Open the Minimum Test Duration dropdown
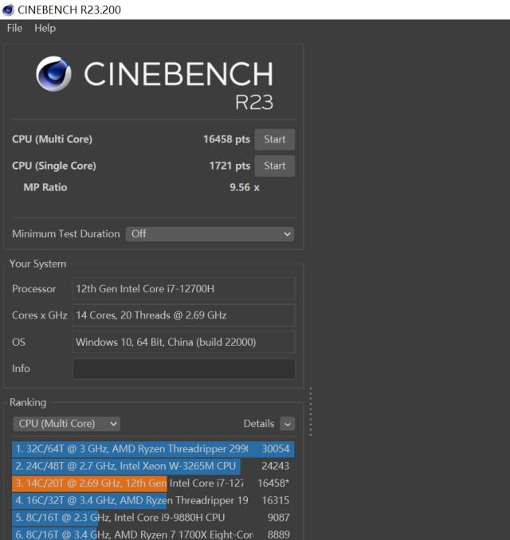 point(210,234)
